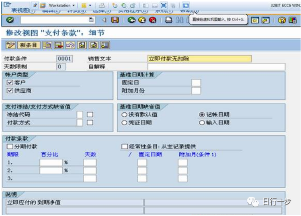The image size is (301, 216).
Task: Click the 付款方式 input box
Action: tap(80, 123)
